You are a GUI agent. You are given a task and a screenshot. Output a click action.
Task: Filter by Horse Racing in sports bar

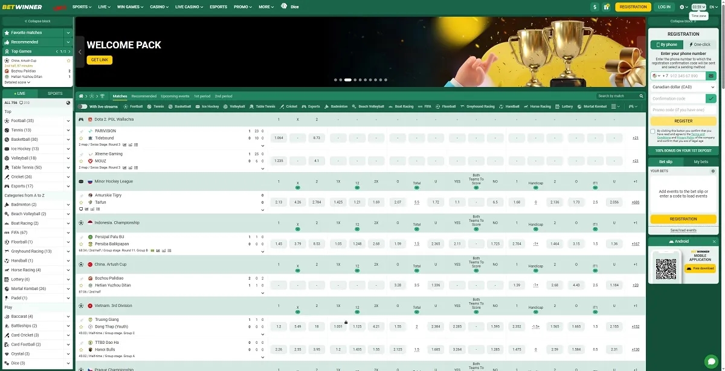click(x=537, y=106)
